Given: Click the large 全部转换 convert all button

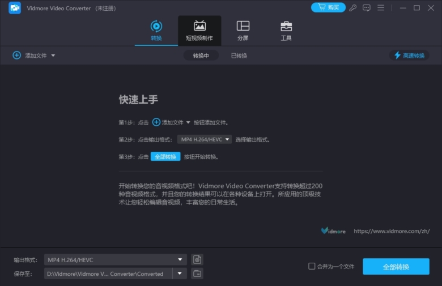Looking at the screenshot, I should tap(396, 267).
